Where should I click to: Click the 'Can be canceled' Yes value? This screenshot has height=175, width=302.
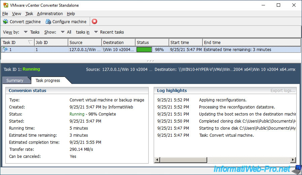73,156
